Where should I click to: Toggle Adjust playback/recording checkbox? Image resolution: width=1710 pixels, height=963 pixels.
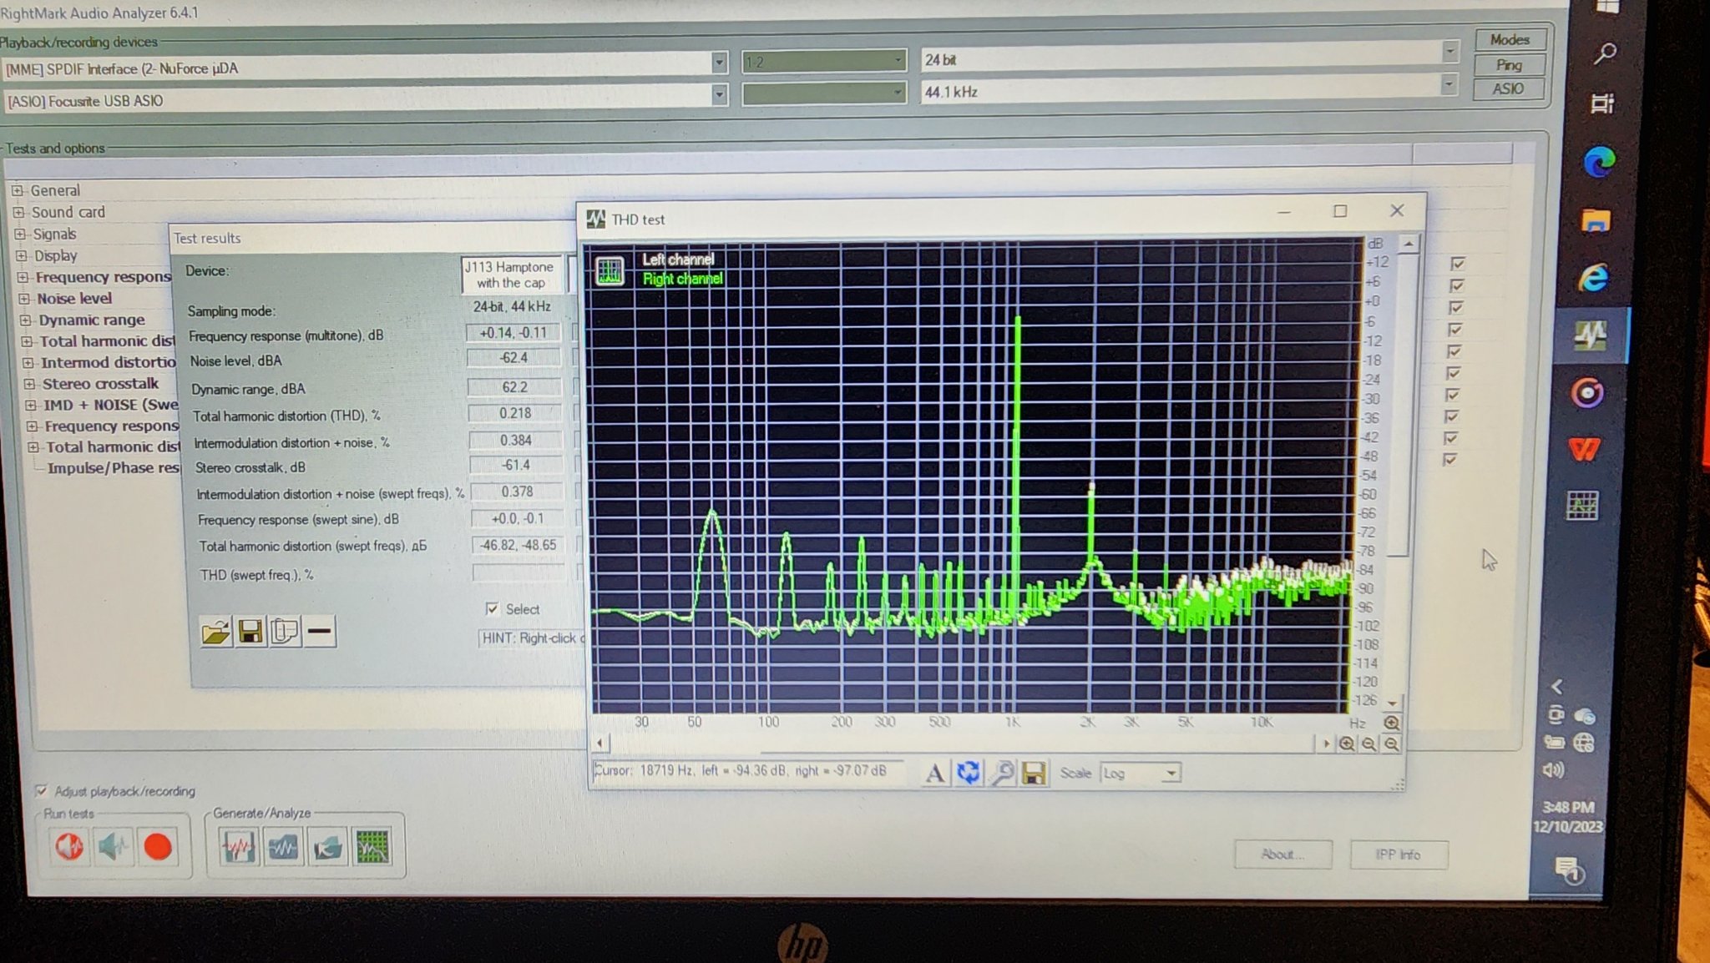tap(41, 790)
